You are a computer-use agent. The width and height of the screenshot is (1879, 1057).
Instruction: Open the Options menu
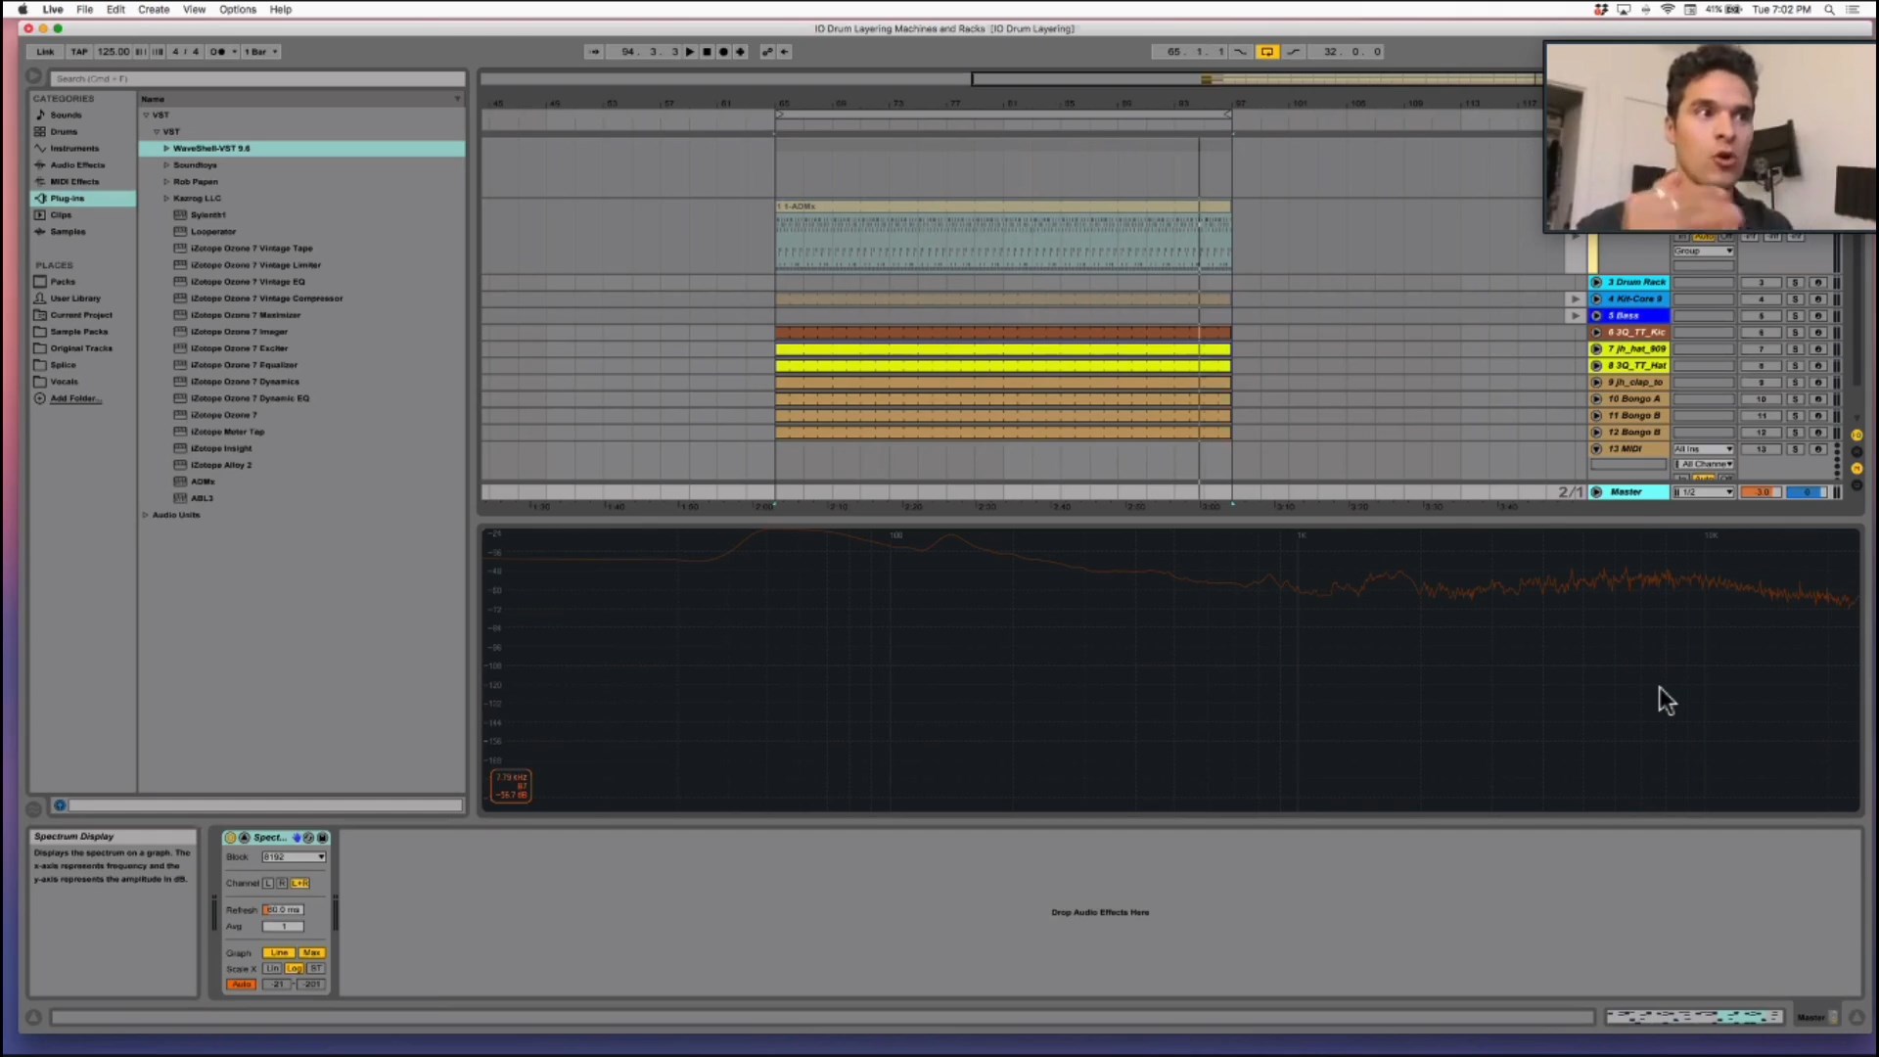[x=237, y=10]
